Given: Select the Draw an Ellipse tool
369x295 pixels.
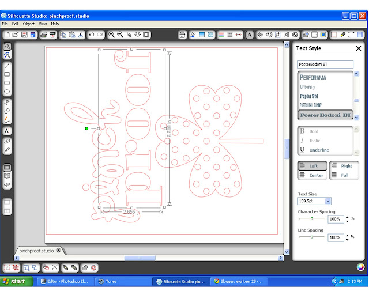Looking at the screenshot, I should coord(7,92).
